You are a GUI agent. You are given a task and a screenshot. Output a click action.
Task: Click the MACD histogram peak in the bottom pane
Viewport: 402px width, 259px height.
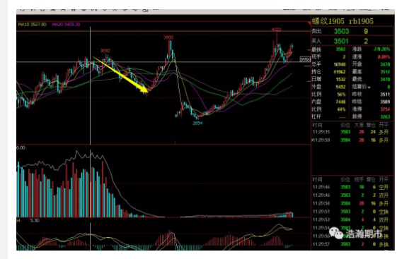point(170,238)
